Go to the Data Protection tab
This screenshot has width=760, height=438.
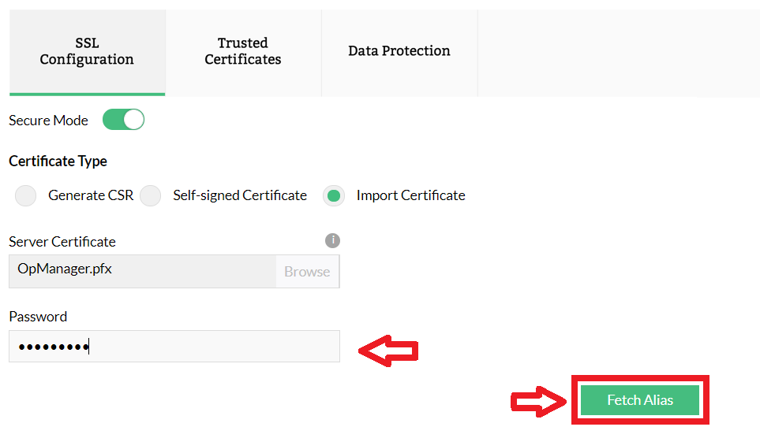tap(399, 51)
